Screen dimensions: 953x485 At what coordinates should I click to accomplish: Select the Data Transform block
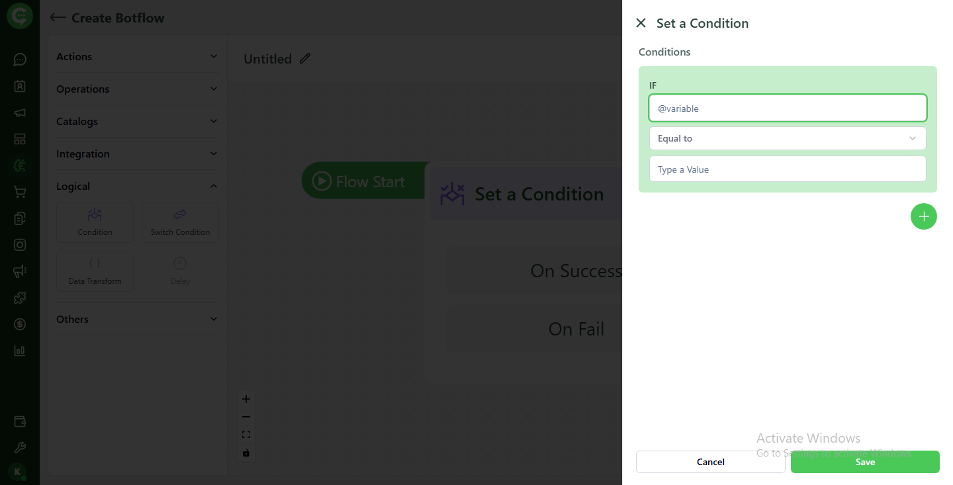coord(95,271)
